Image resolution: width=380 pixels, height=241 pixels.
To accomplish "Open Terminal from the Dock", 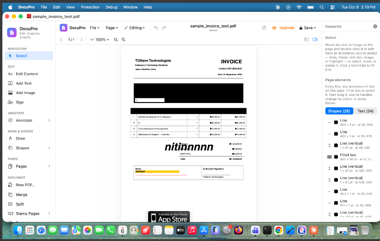I will (267, 230).
